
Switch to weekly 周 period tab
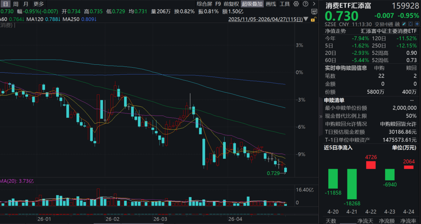pyautogui.click(x=15, y=4)
